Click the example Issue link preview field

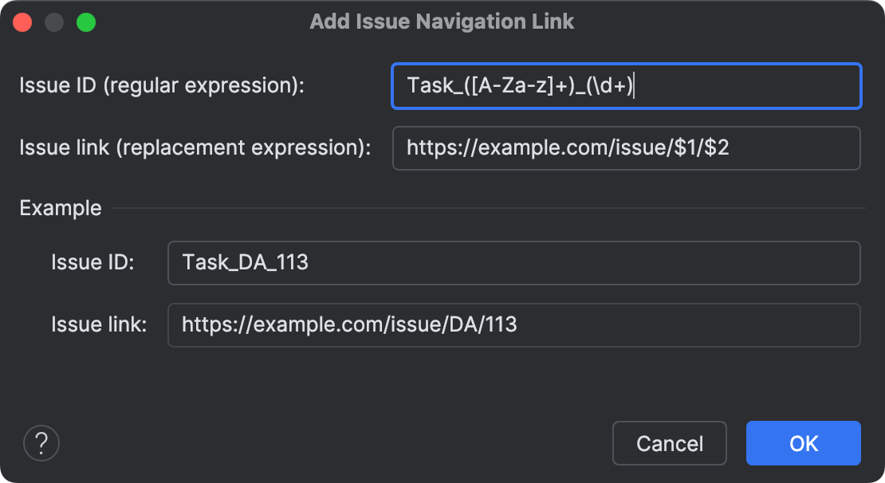pos(513,324)
